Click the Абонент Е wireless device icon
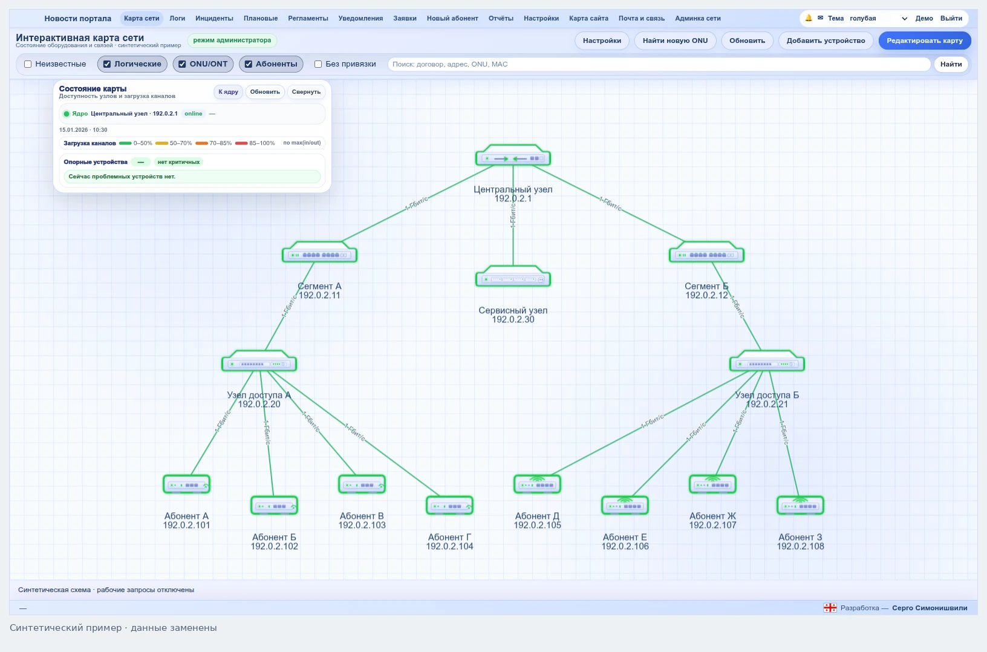The image size is (987, 652). click(x=625, y=505)
